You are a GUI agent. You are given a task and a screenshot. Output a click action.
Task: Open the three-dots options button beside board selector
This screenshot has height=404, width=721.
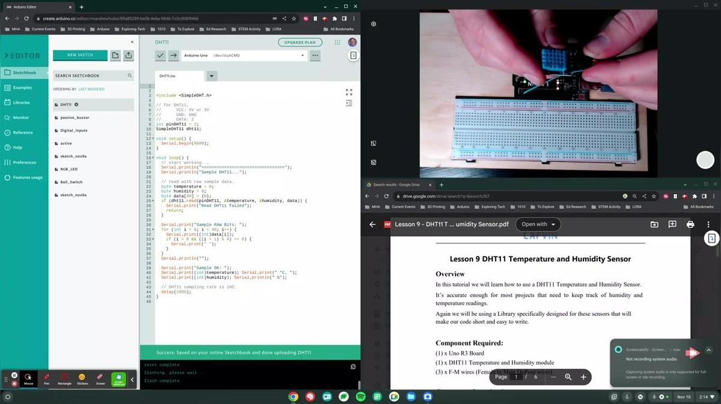point(315,55)
